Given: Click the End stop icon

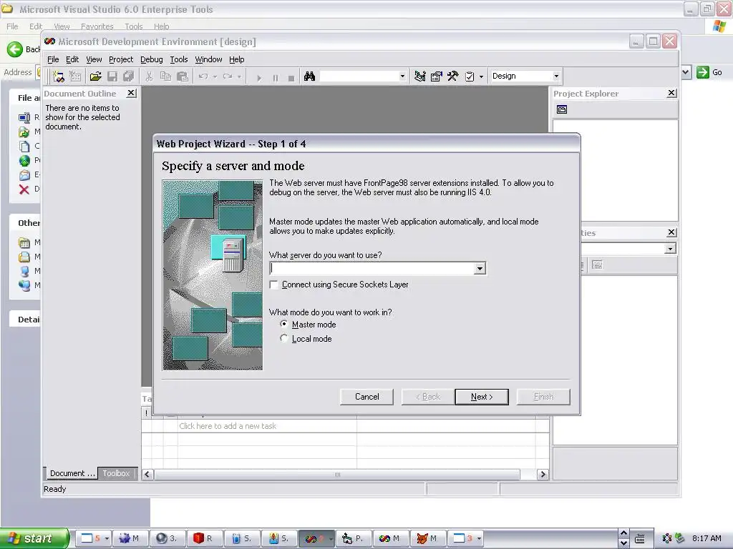Looking at the screenshot, I should [x=291, y=78].
